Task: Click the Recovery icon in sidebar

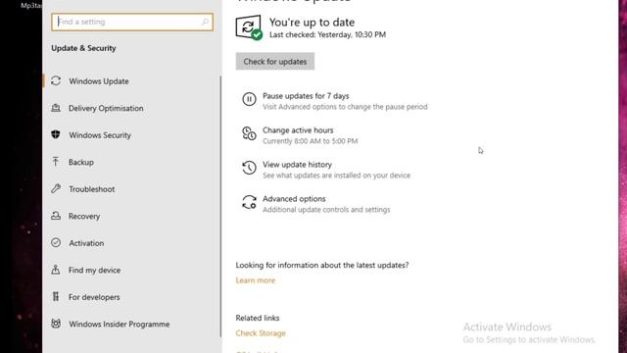Action: (x=56, y=216)
